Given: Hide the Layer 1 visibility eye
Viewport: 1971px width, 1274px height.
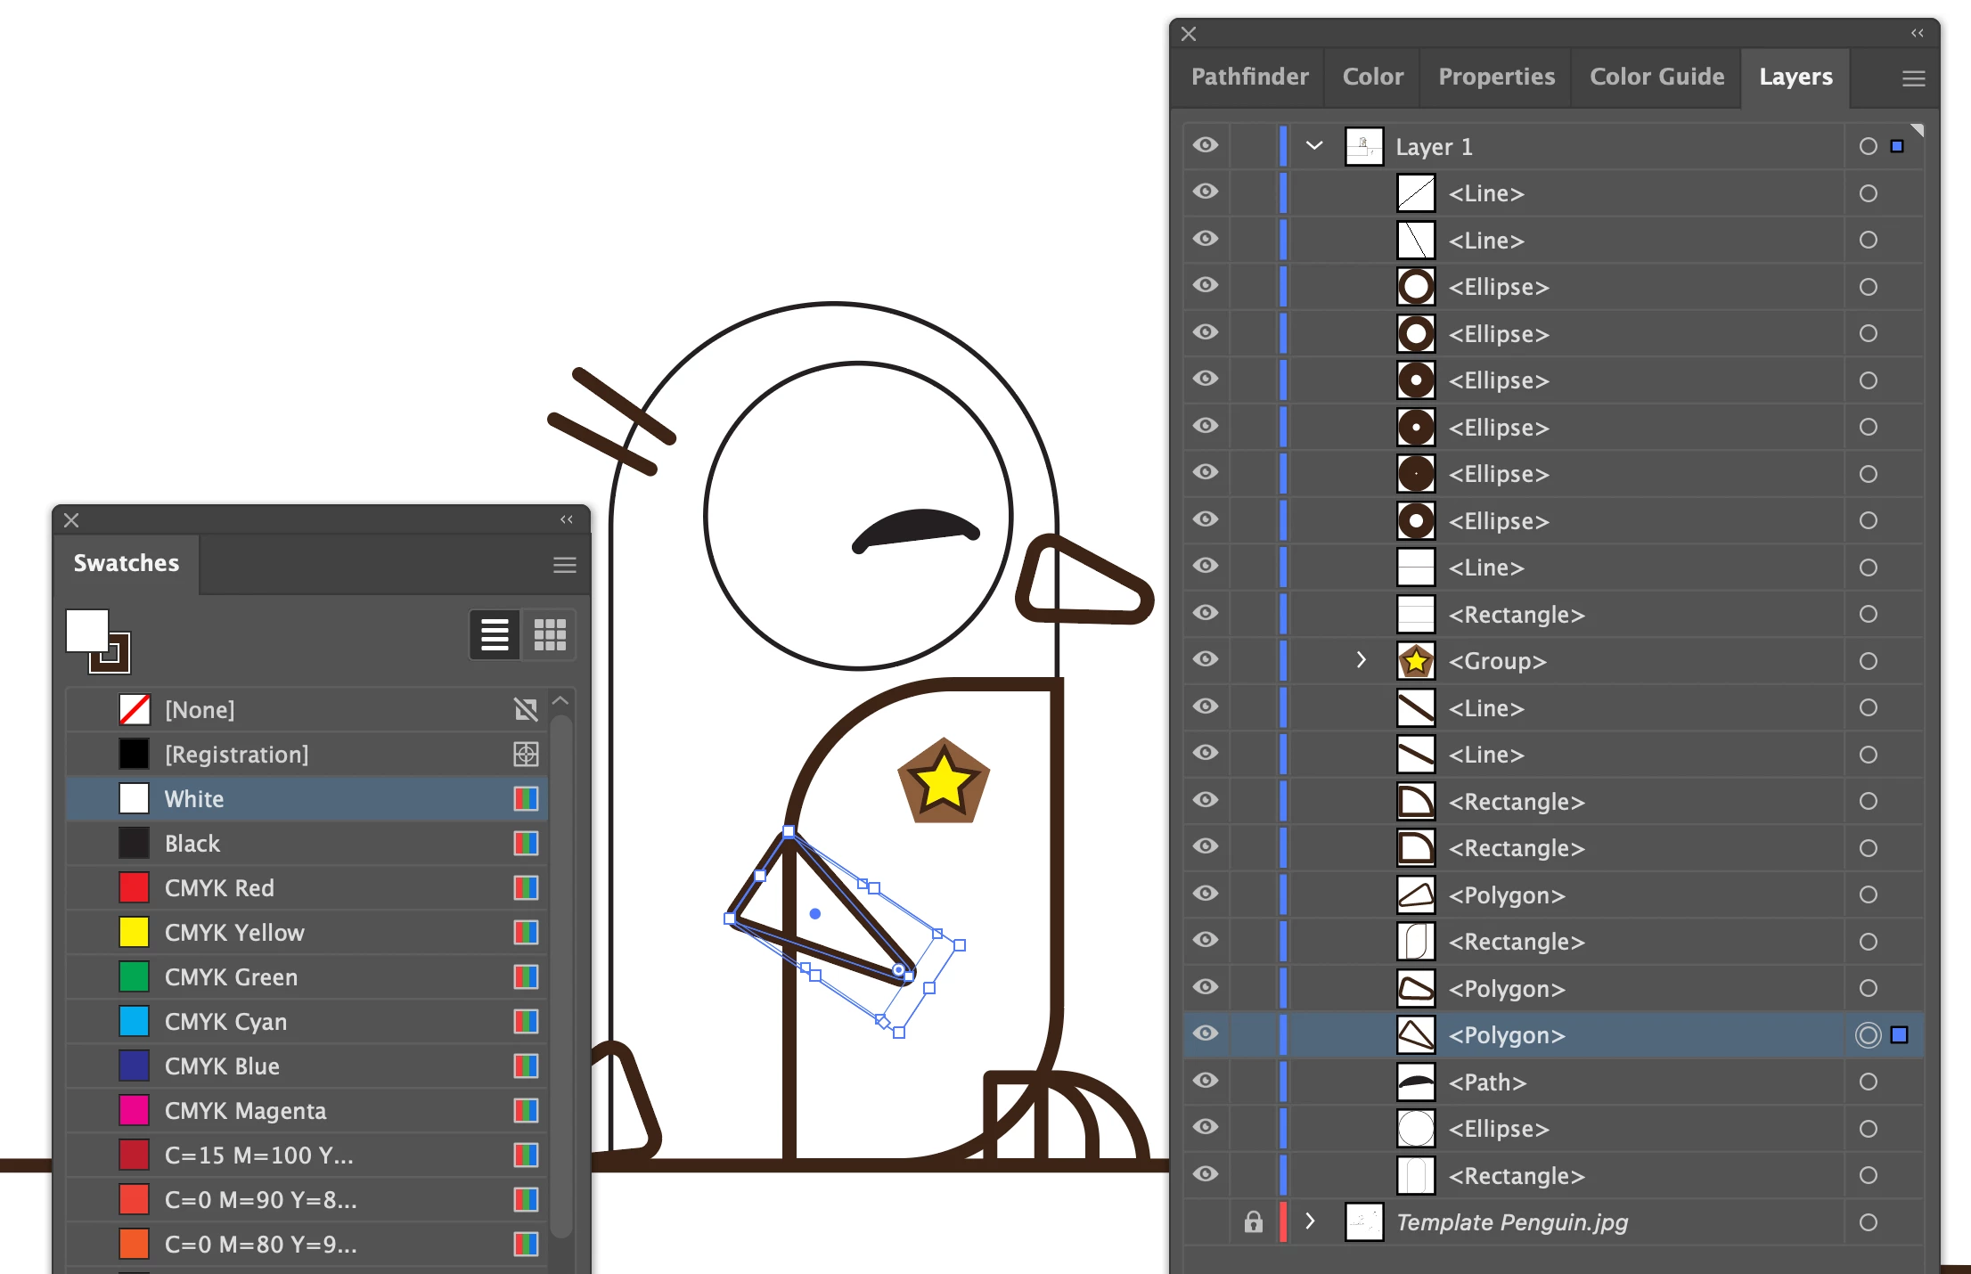Looking at the screenshot, I should (1205, 145).
